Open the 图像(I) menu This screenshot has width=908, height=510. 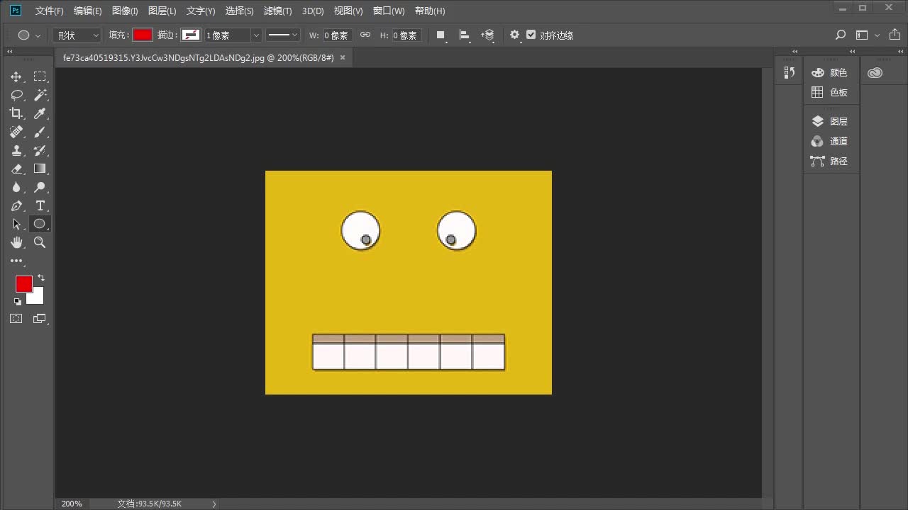coord(125,11)
